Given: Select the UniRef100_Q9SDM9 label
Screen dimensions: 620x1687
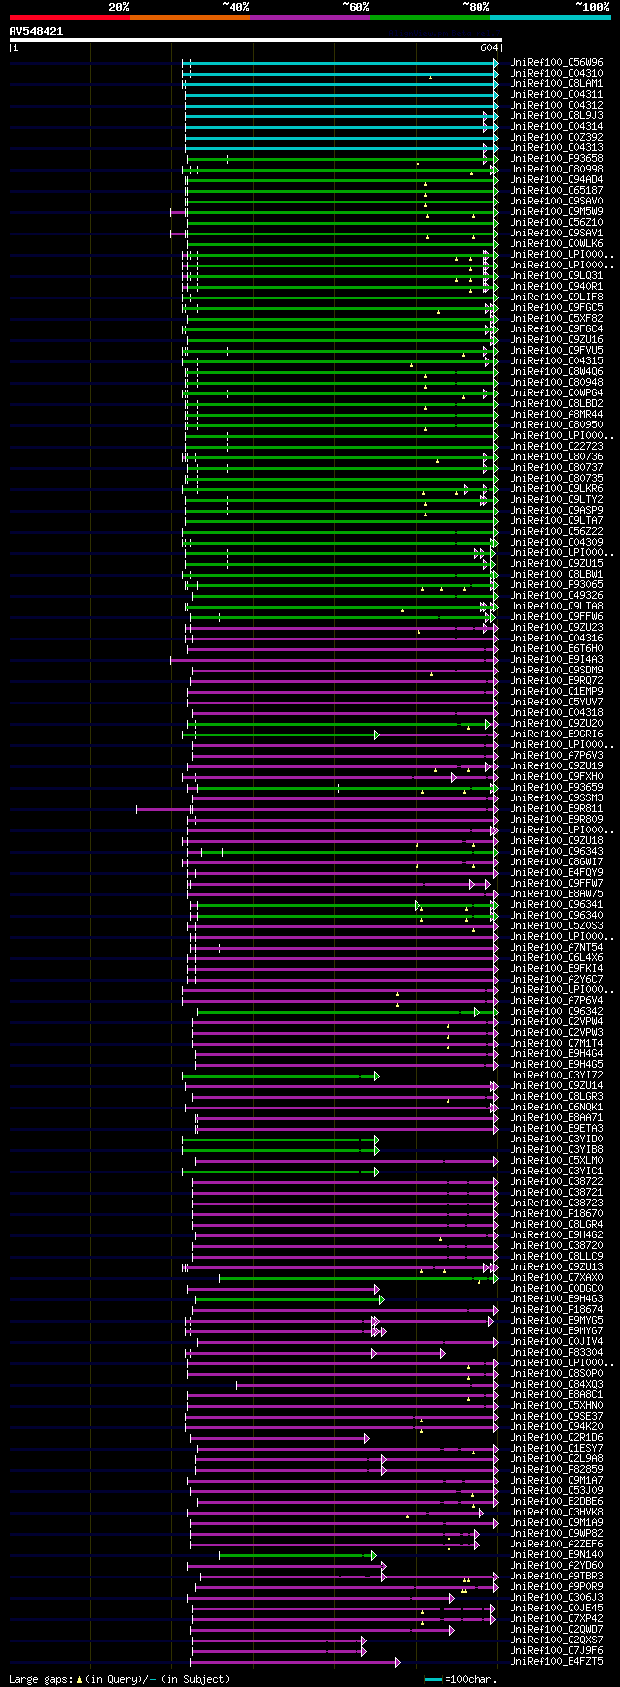Looking at the screenshot, I should pyautogui.click(x=556, y=670).
